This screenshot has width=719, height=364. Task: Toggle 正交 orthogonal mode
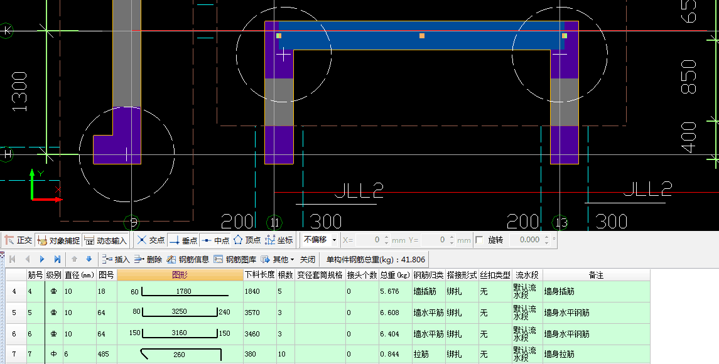click(x=18, y=240)
